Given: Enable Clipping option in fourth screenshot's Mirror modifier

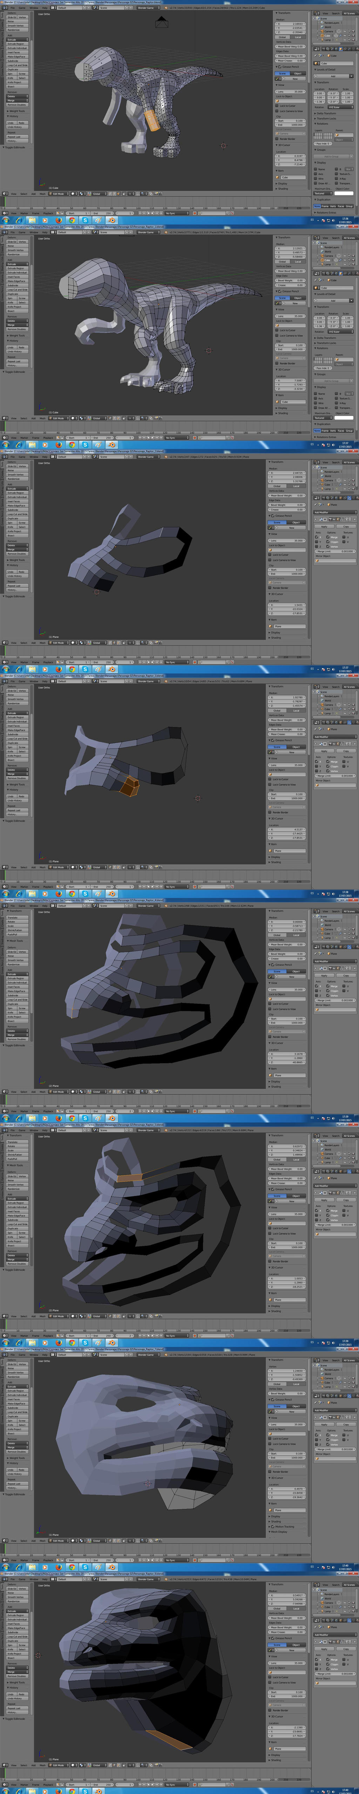Looking at the screenshot, I should click(328, 767).
